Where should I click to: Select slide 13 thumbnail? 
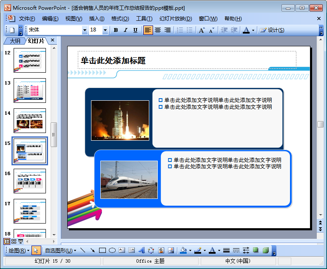pyautogui.click(x=30, y=91)
